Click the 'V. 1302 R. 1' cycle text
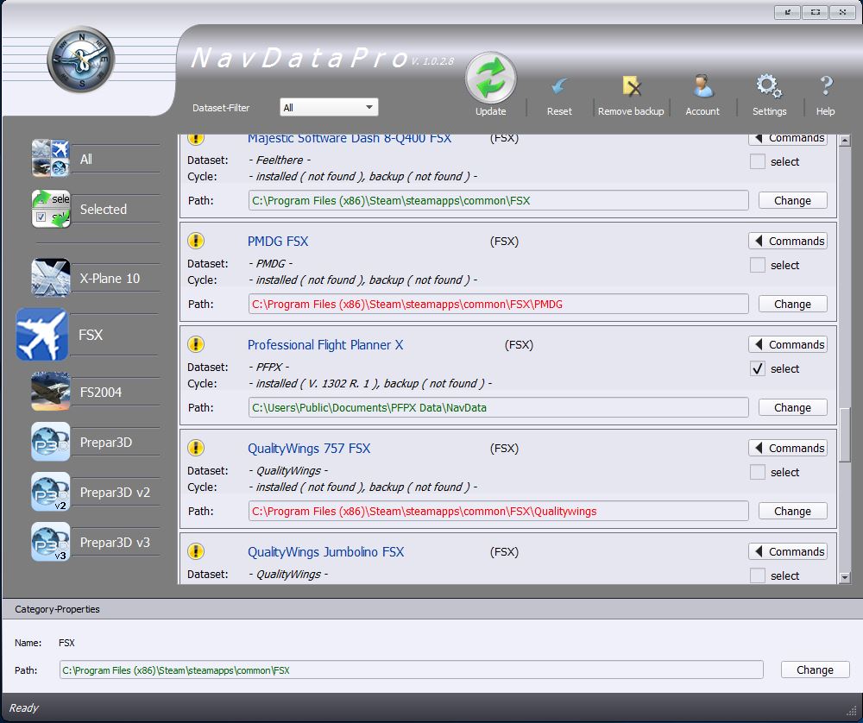The height and width of the screenshot is (723, 863). [x=339, y=384]
